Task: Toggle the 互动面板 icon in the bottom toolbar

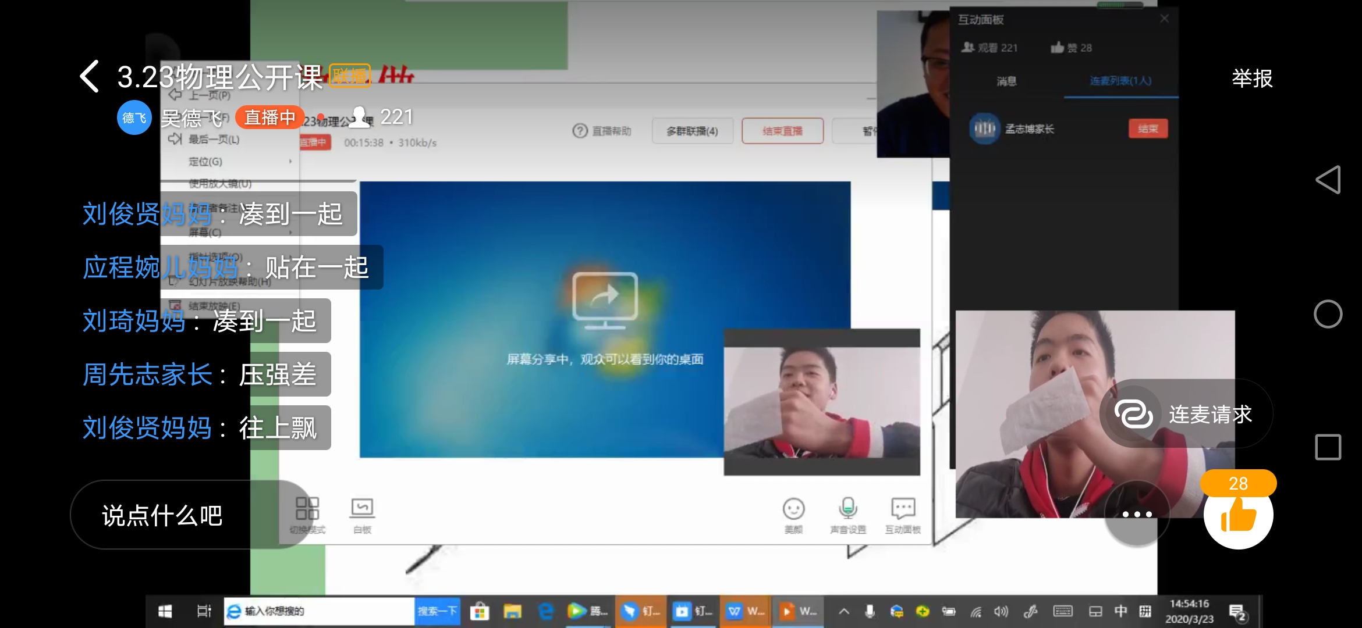Action: click(903, 515)
